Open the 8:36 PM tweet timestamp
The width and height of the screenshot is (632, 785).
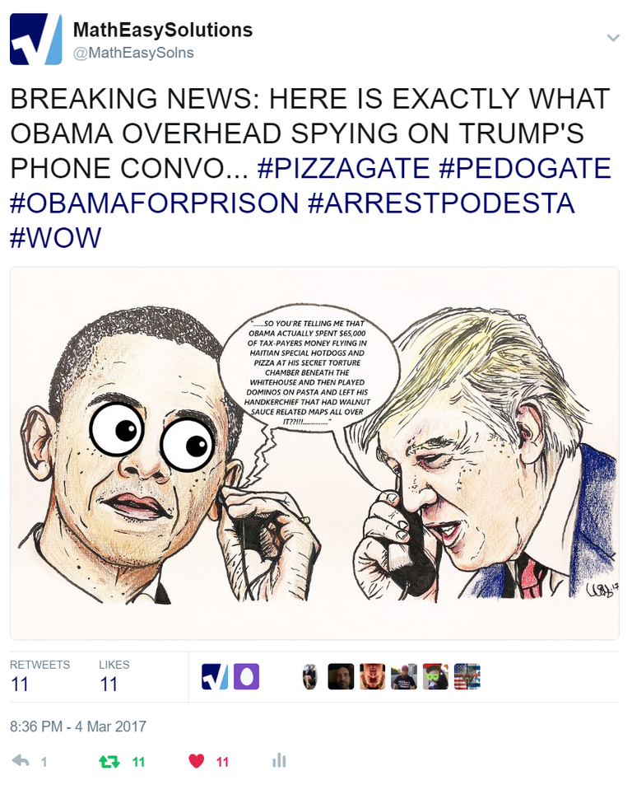pos(78,727)
